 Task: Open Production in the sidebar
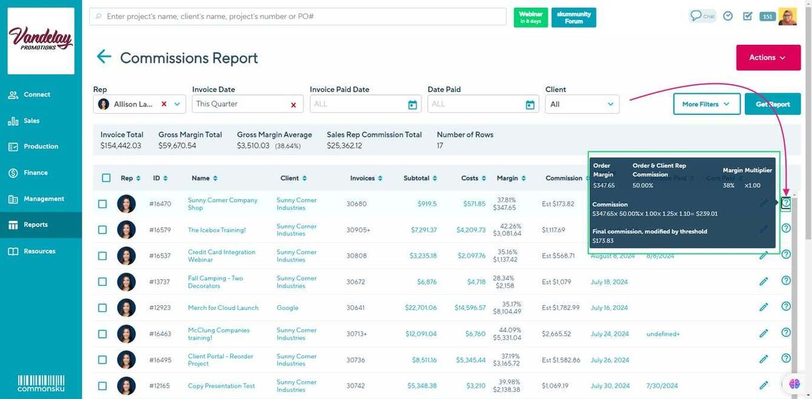[x=41, y=147]
